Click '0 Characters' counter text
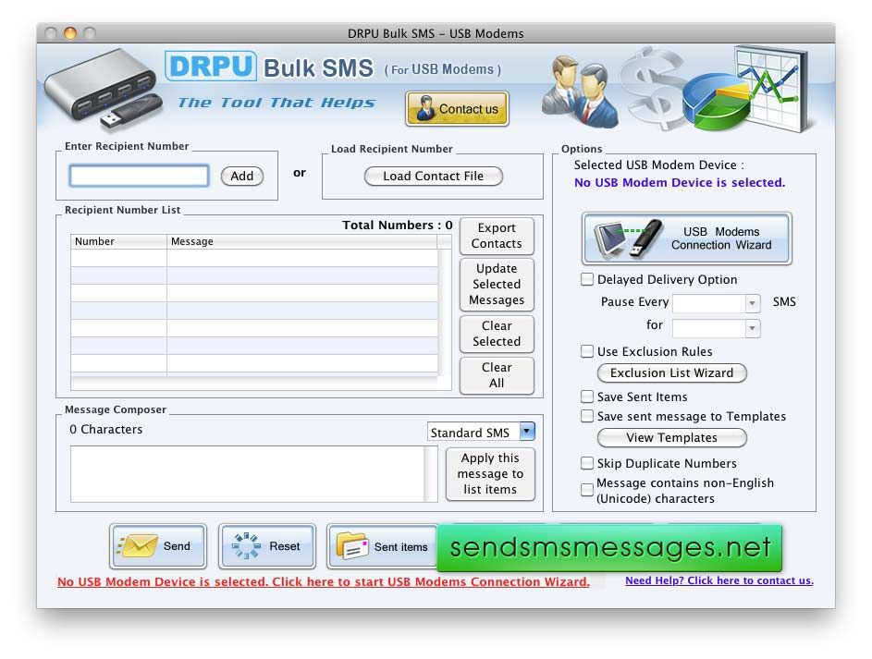The width and height of the screenshot is (872, 659). coord(106,429)
